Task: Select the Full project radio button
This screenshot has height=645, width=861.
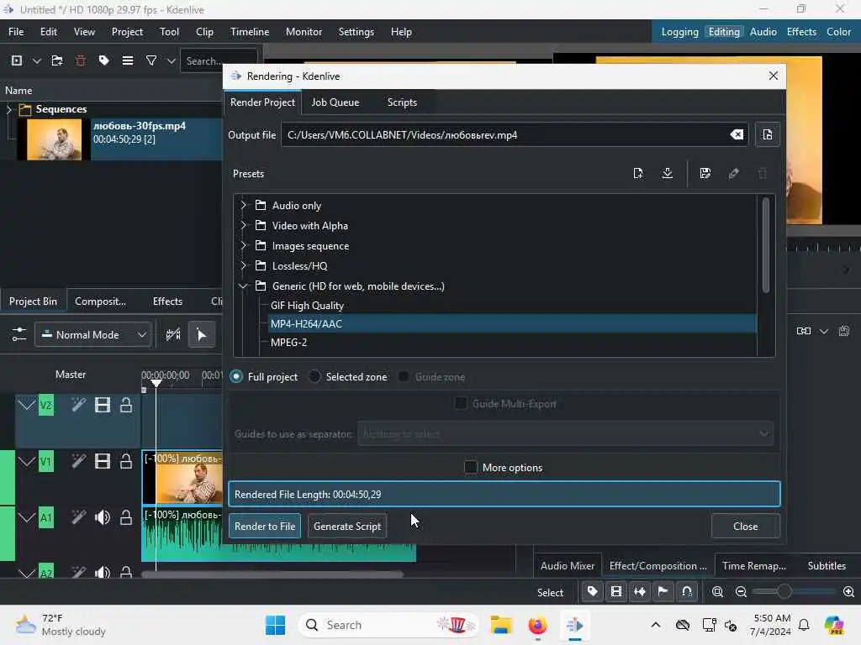Action: (236, 377)
